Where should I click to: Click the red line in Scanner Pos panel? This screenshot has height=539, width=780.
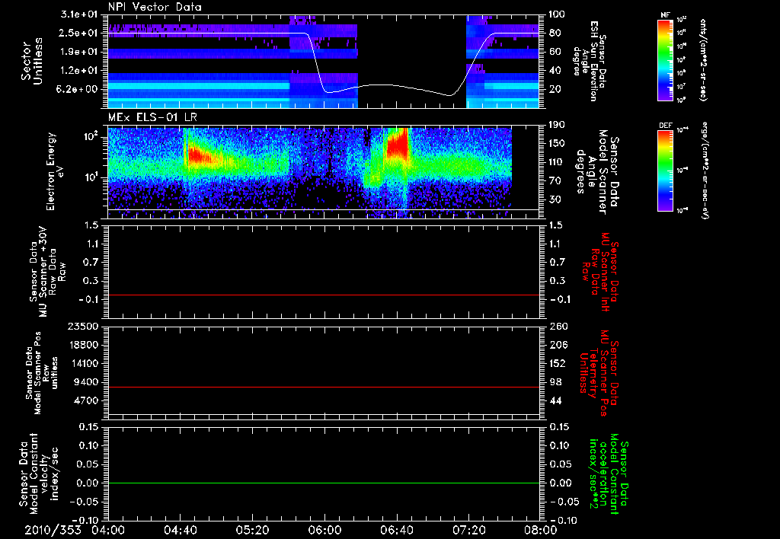323,387
